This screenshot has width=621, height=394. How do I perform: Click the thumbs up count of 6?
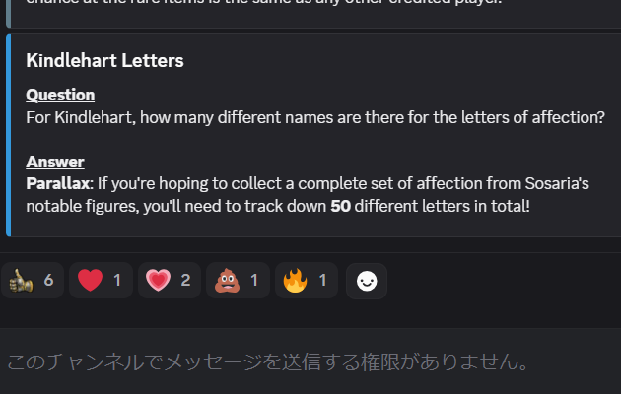48,281
